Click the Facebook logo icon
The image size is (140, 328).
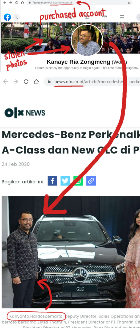click(x=7, y=17)
